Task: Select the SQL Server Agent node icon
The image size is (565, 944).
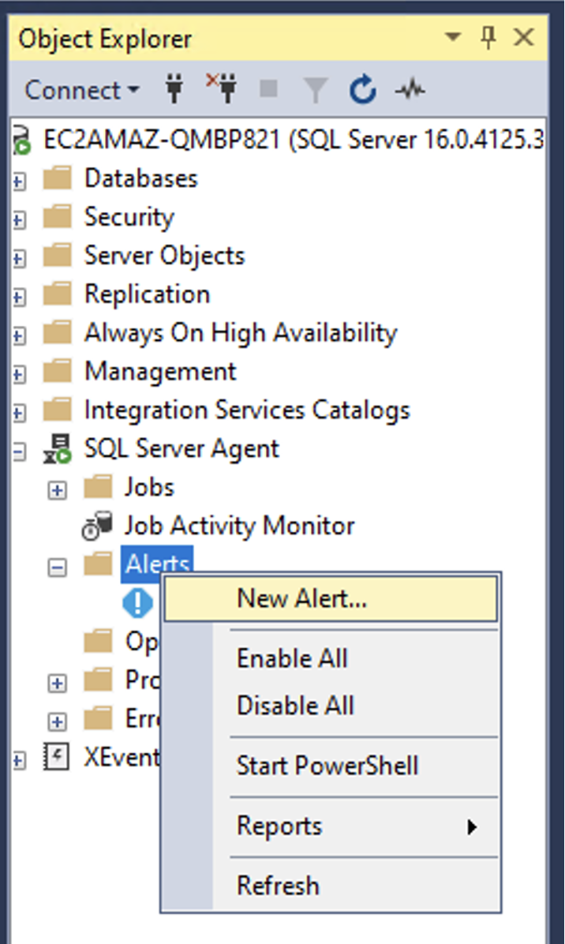Action: point(58,449)
